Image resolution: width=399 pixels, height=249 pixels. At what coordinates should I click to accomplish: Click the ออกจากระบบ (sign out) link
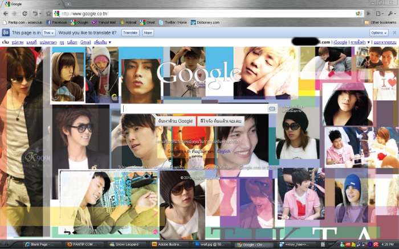click(x=385, y=42)
